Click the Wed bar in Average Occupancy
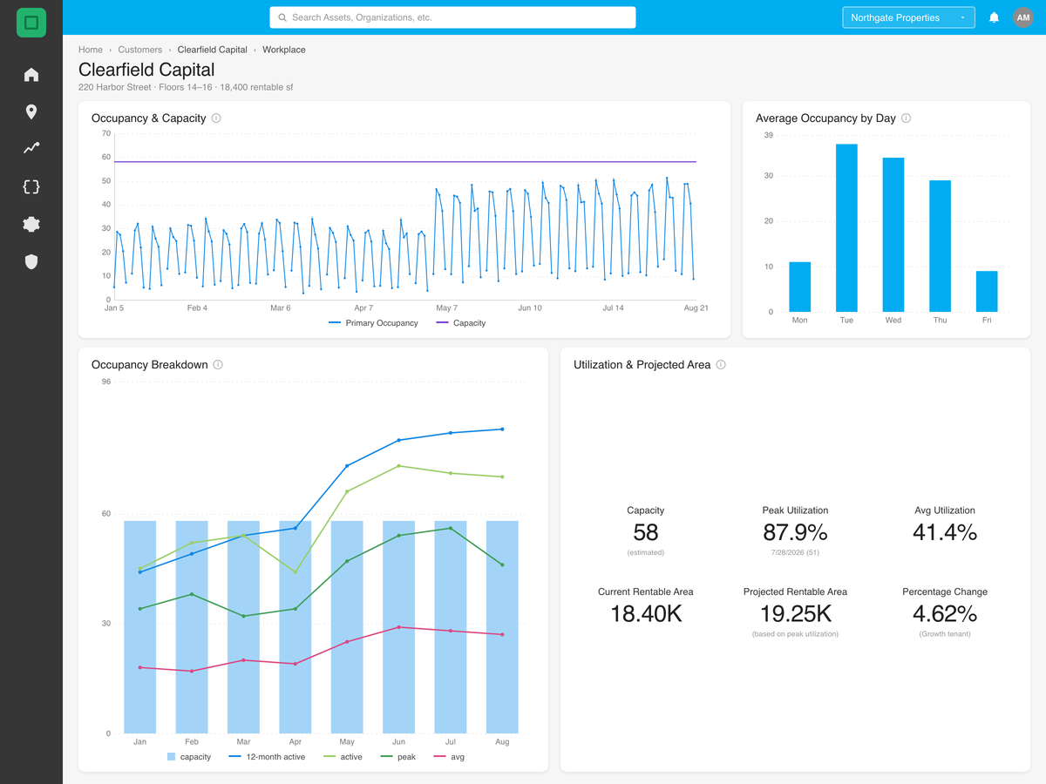This screenshot has width=1046, height=784. pos(893,235)
